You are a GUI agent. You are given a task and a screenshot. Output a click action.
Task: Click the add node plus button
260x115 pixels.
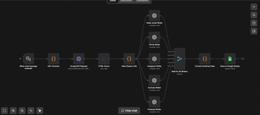tap(254, 7)
